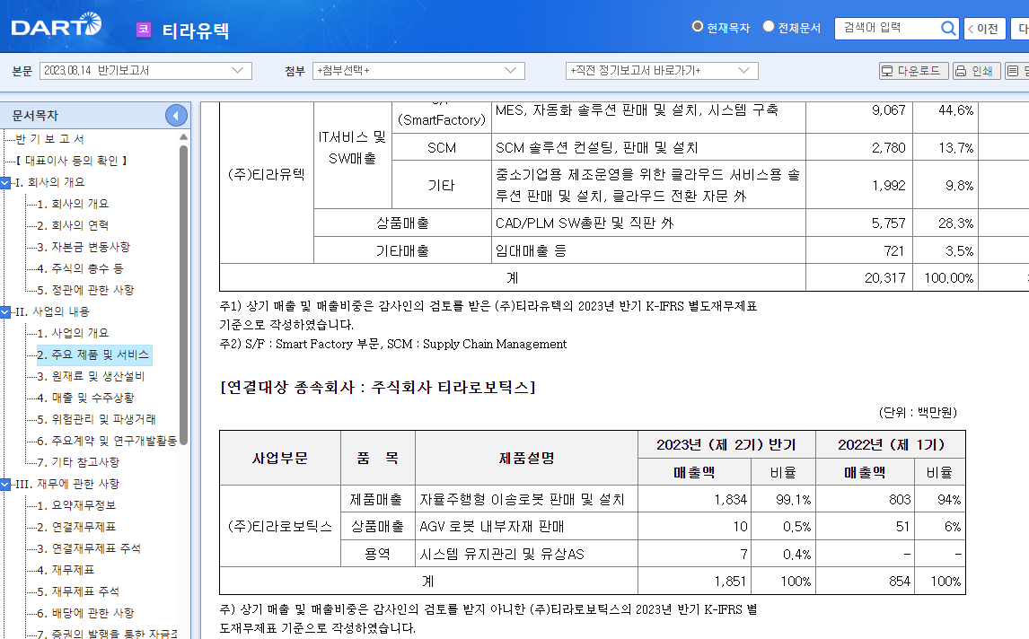Open 1. 사업의 개요 tree item
Viewport: 1029px width, 639px height.
coord(73,333)
